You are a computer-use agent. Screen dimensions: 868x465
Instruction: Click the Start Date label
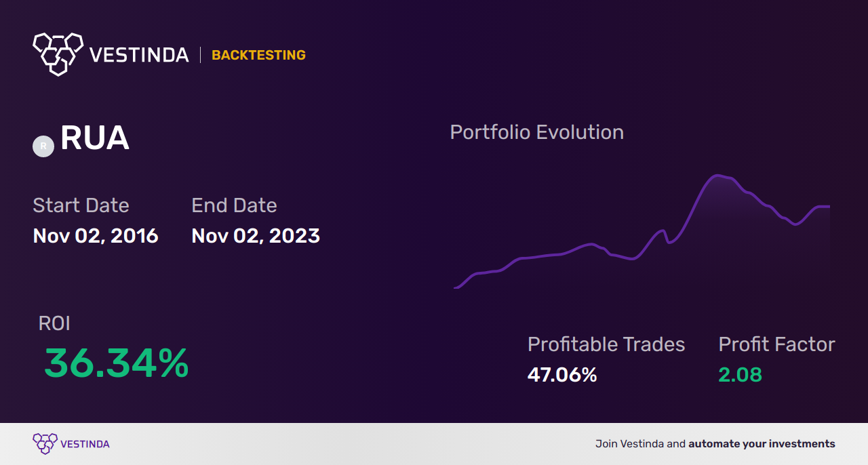(x=81, y=205)
